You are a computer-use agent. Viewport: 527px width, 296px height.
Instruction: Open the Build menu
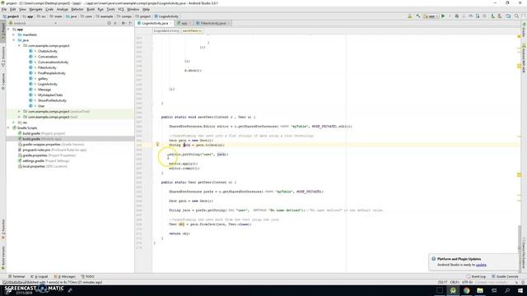click(91, 9)
